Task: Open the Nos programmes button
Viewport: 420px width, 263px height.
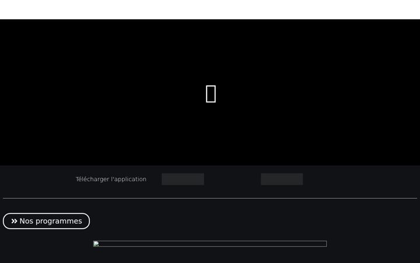Action: (x=46, y=221)
